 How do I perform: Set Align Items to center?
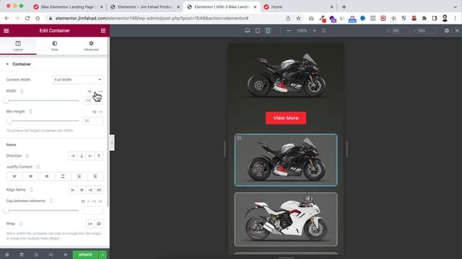pos(82,190)
